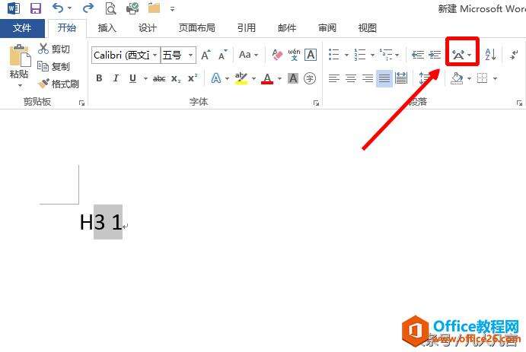This screenshot has height=352, width=526.
Task: Open the underline style dropdown arrow
Action: point(145,79)
